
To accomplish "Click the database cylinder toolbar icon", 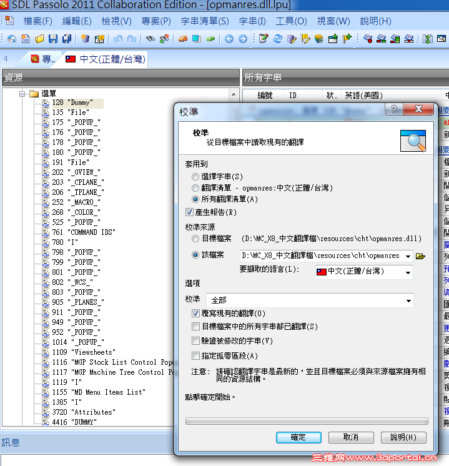I will coord(86,39).
